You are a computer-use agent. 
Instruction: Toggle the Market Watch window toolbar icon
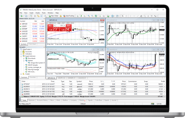point(31,16)
